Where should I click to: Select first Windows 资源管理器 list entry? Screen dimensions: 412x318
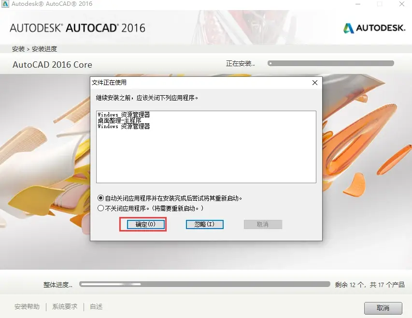(124, 115)
